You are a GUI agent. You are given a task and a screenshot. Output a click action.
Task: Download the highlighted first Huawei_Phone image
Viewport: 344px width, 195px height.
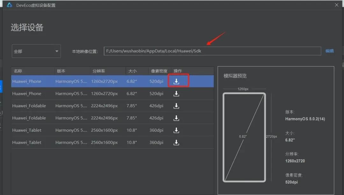pyautogui.click(x=176, y=81)
